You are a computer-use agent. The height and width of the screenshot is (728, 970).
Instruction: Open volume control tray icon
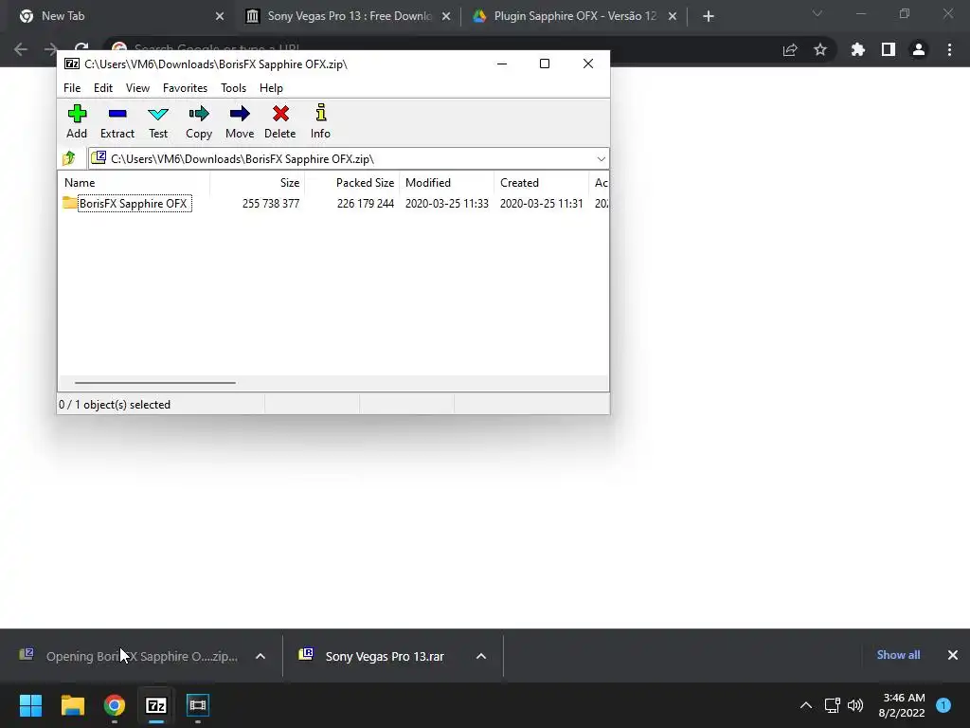[855, 705]
